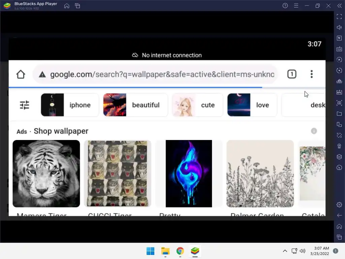Click the Android home button in sidebar
The height and width of the screenshot is (259, 345).
[x=339, y=226]
